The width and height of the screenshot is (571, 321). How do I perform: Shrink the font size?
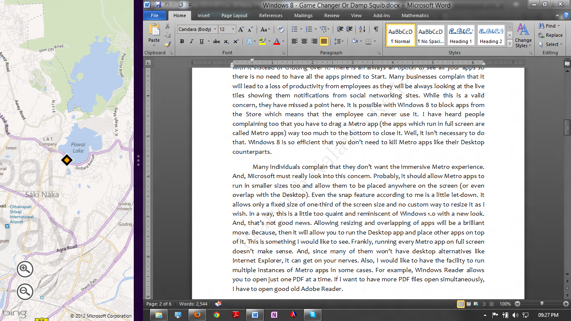point(250,29)
